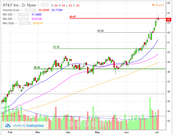Remove the MA (20) indicator

27,15
